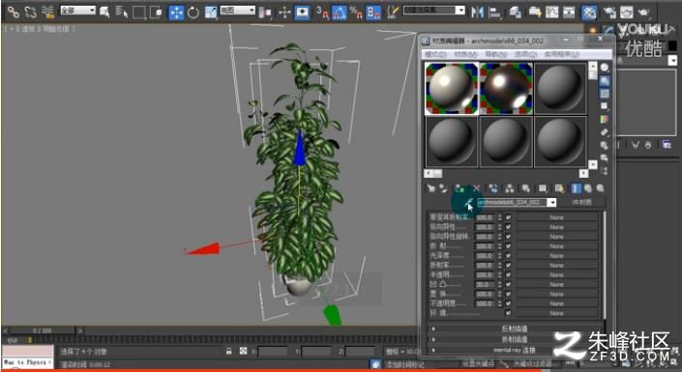Uncheck the 不透明度 (opacity) map checkbox
This screenshot has height=372, width=682.
tap(508, 303)
